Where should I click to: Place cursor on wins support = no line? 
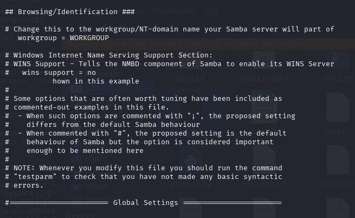[x=59, y=73]
